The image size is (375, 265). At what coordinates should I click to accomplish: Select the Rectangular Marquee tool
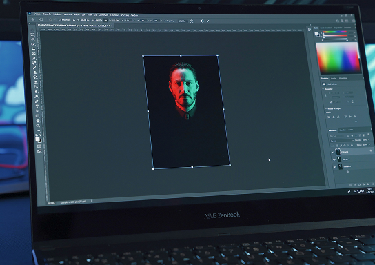click(32, 35)
